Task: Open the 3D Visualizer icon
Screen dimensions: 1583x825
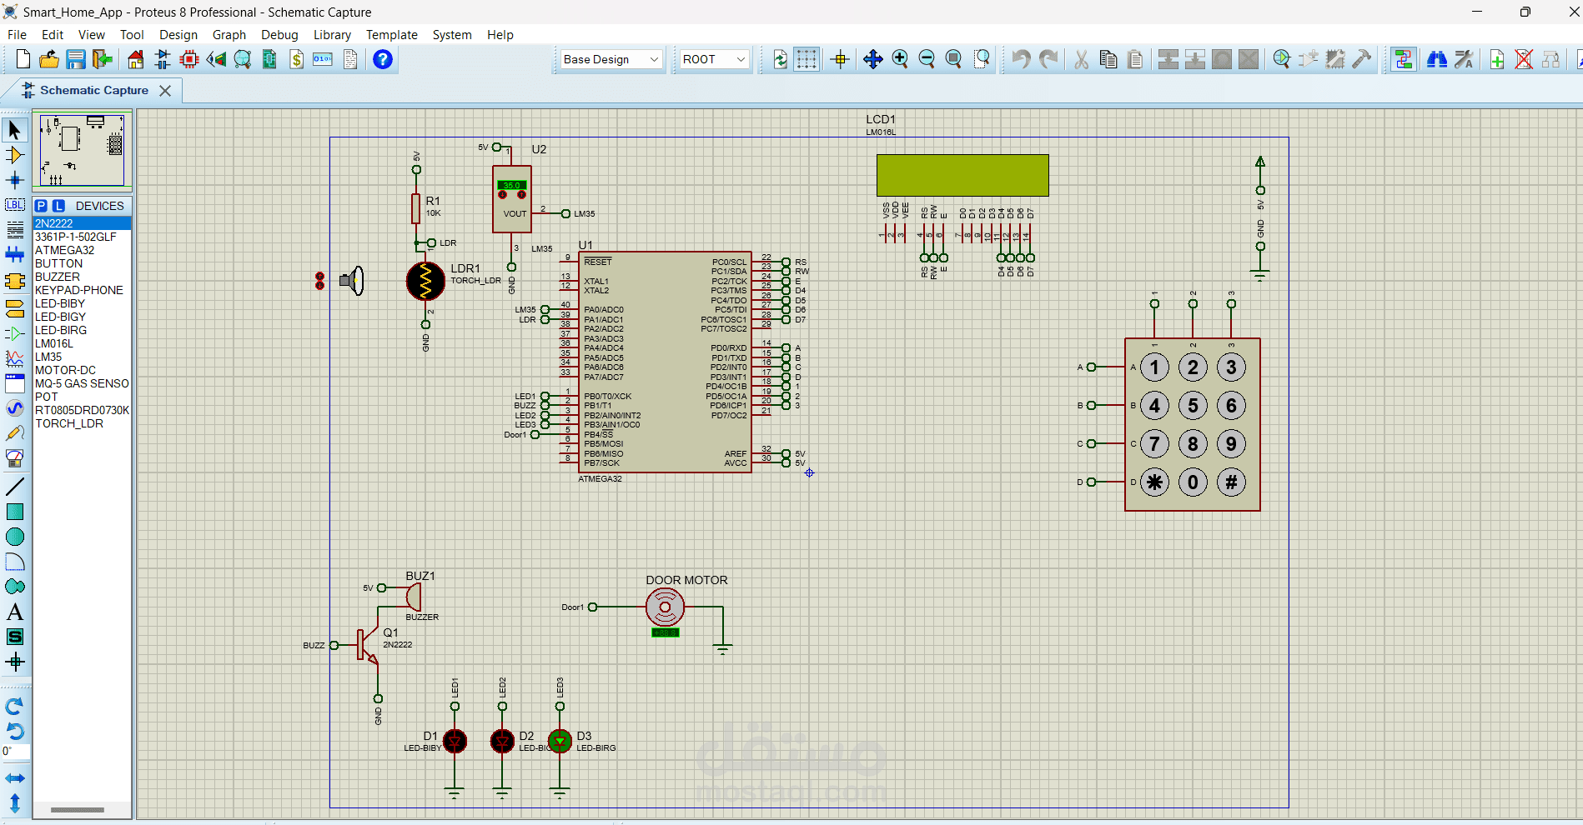Action: click(x=216, y=59)
